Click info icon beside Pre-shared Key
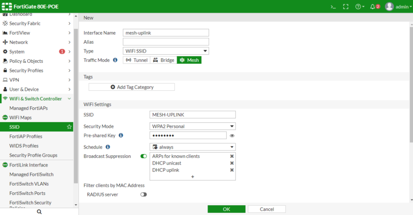This screenshot has height=215, width=413. 121,136
